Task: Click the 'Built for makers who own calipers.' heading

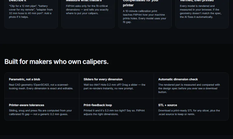Action: pyautogui.click(x=57, y=62)
